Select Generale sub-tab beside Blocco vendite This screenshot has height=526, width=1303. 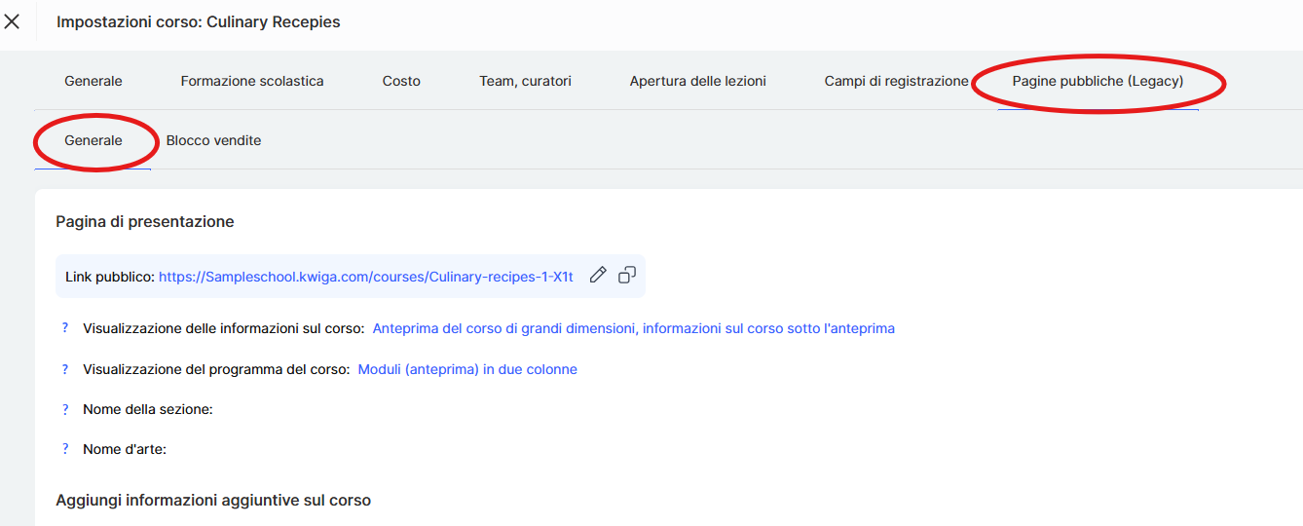[x=93, y=140]
